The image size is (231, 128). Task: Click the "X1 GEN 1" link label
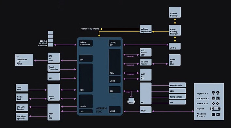pyautogui.click(x=130, y=74)
